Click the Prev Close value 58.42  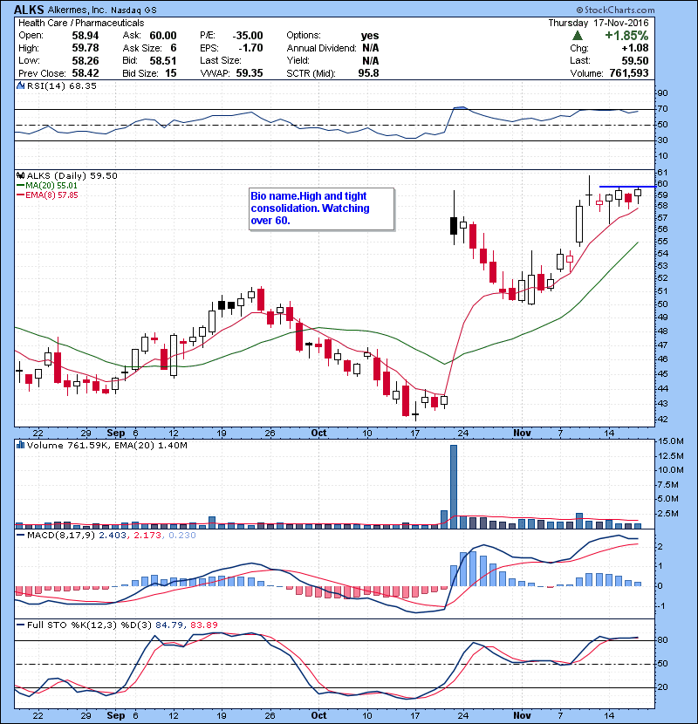click(86, 73)
